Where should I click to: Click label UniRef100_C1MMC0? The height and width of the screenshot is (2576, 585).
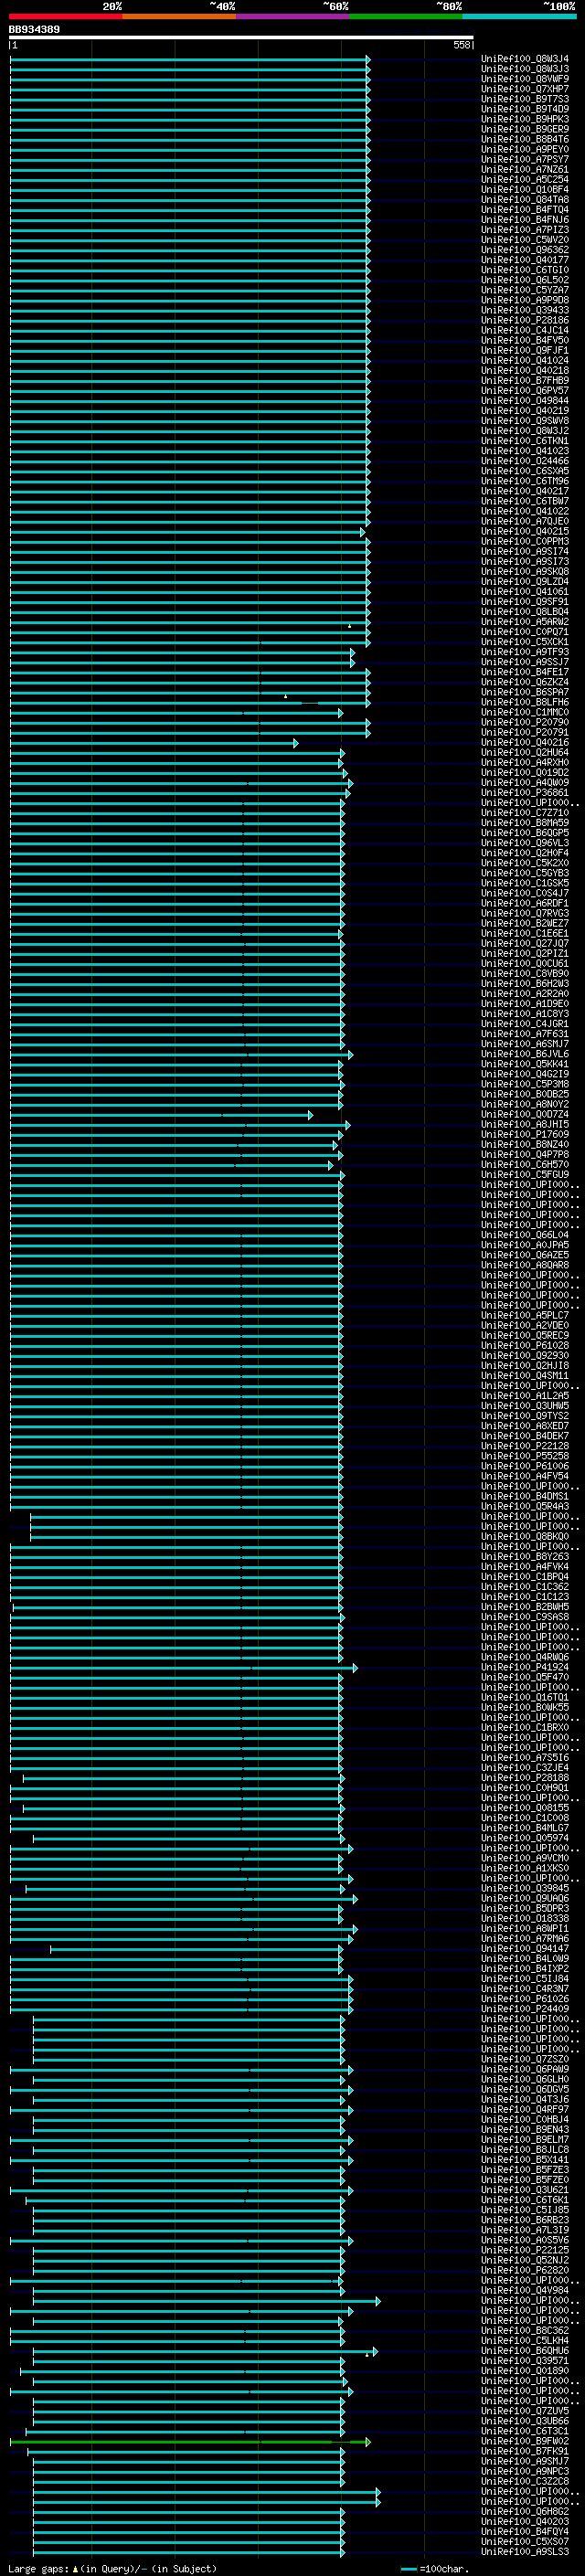[525, 713]
